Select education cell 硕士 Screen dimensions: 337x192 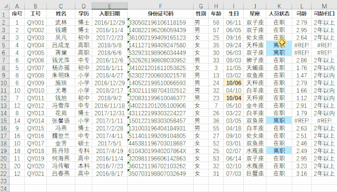[84, 144]
